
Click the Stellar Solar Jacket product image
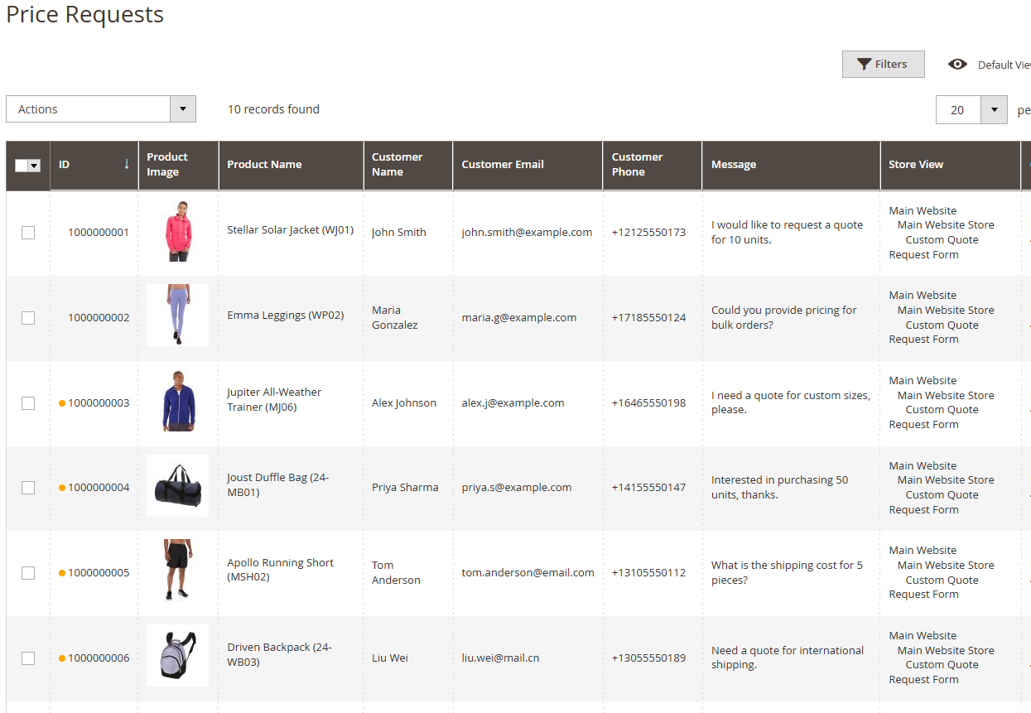click(x=177, y=232)
